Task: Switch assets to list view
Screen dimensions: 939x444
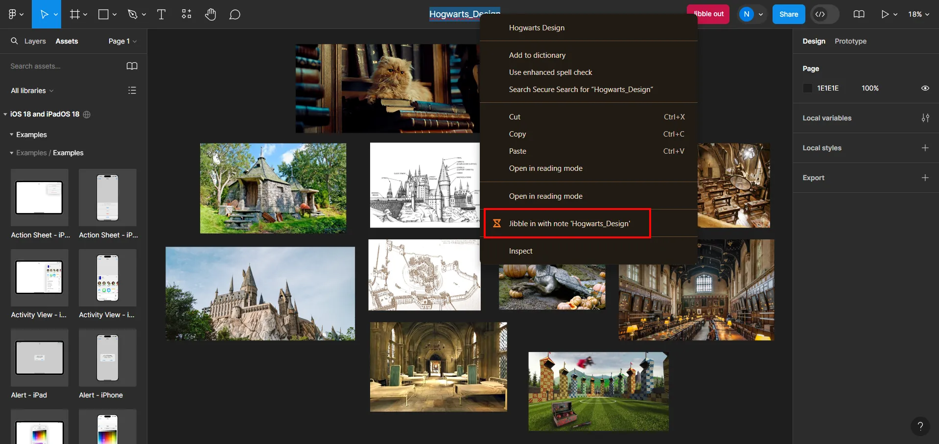Action: pyautogui.click(x=132, y=91)
